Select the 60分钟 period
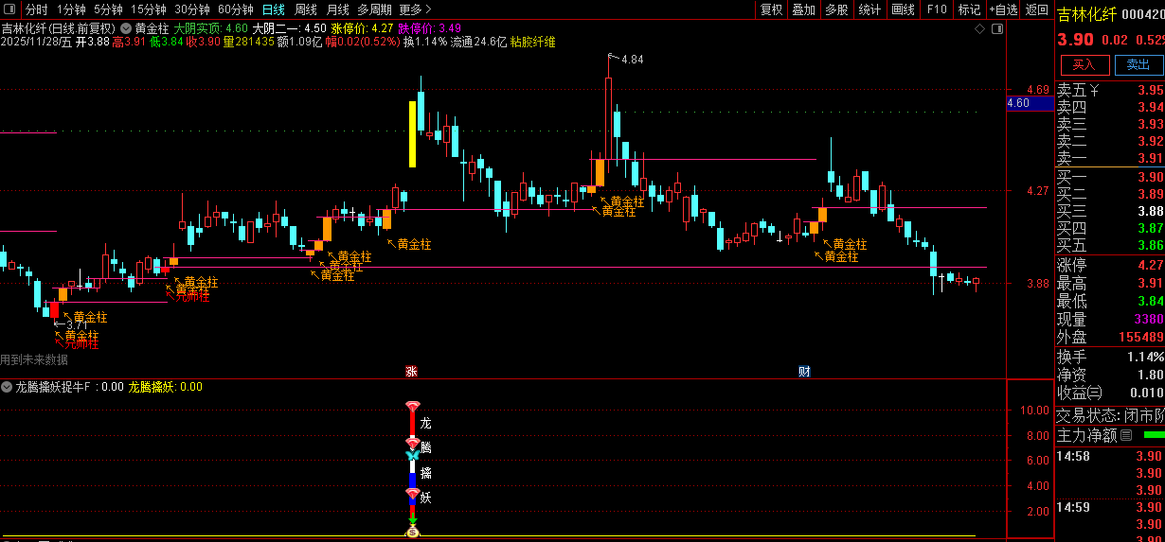 (235, 9)
